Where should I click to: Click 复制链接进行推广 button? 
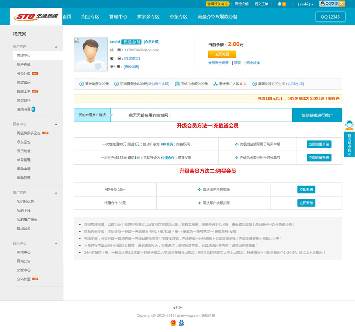[x=317, y=115]
